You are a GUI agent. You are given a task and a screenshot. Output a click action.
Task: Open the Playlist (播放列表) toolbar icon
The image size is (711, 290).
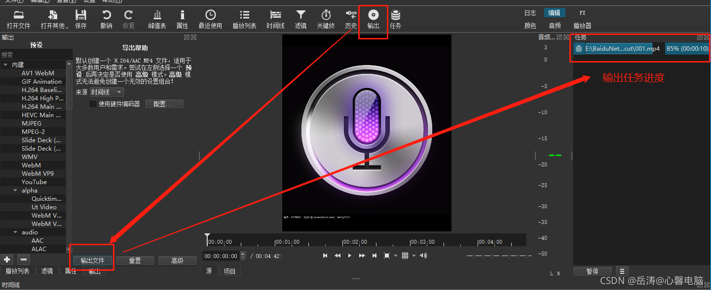click(x=244, y=15)
